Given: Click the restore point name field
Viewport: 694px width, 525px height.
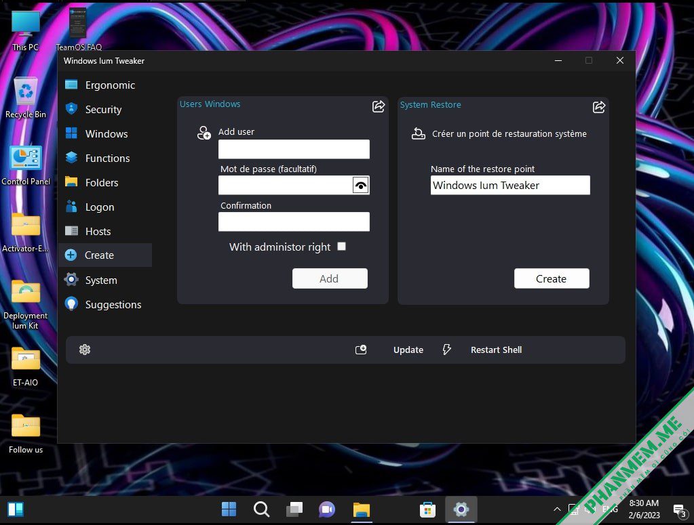Looking at the screenshot, I should pos(510,185).
